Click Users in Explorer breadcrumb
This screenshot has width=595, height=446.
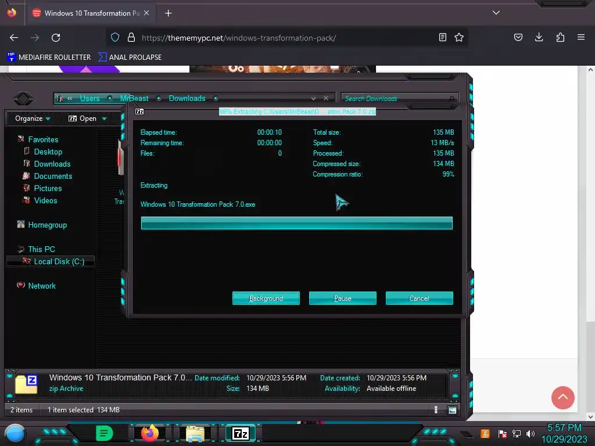click(x=89, y=98)
